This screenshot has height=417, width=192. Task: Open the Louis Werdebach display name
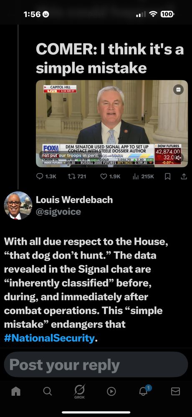(74, 200)
